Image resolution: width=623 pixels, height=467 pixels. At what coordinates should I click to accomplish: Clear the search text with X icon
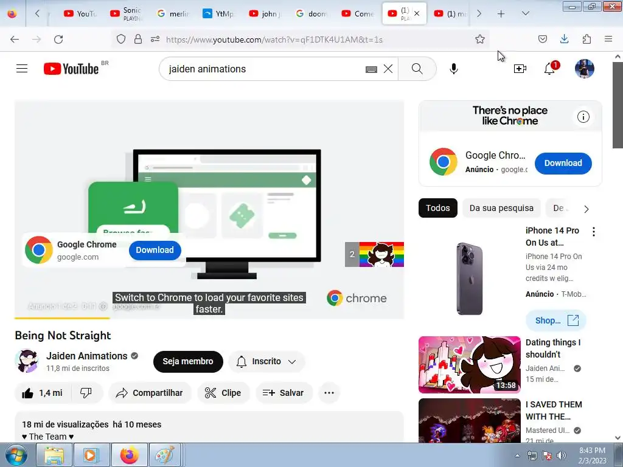coord(388,69)
